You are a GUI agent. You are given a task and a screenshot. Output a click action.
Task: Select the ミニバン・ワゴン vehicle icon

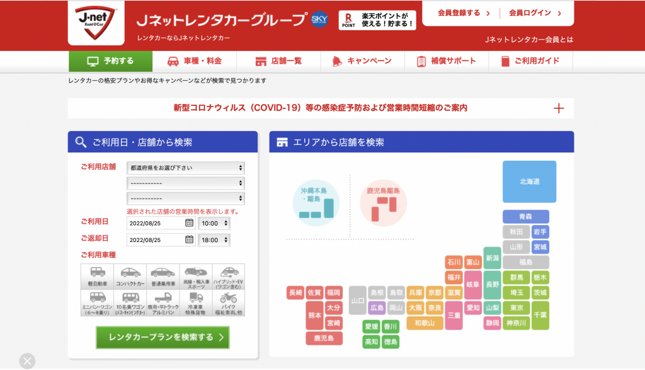coord(97,303)
